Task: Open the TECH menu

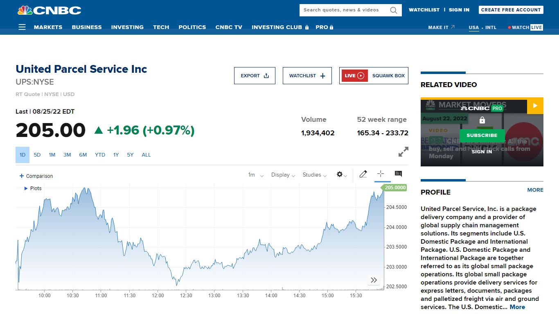Action: click(x=161, y=27)
